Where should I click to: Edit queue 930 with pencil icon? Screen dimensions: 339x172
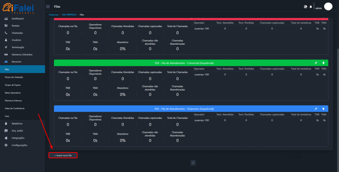(x=316, y=108)
